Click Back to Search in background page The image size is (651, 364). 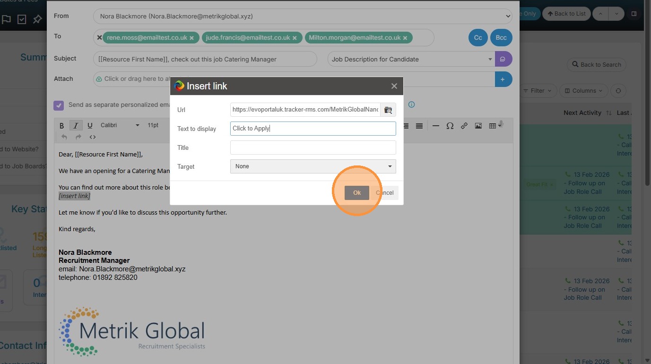[x=597, y=65]
